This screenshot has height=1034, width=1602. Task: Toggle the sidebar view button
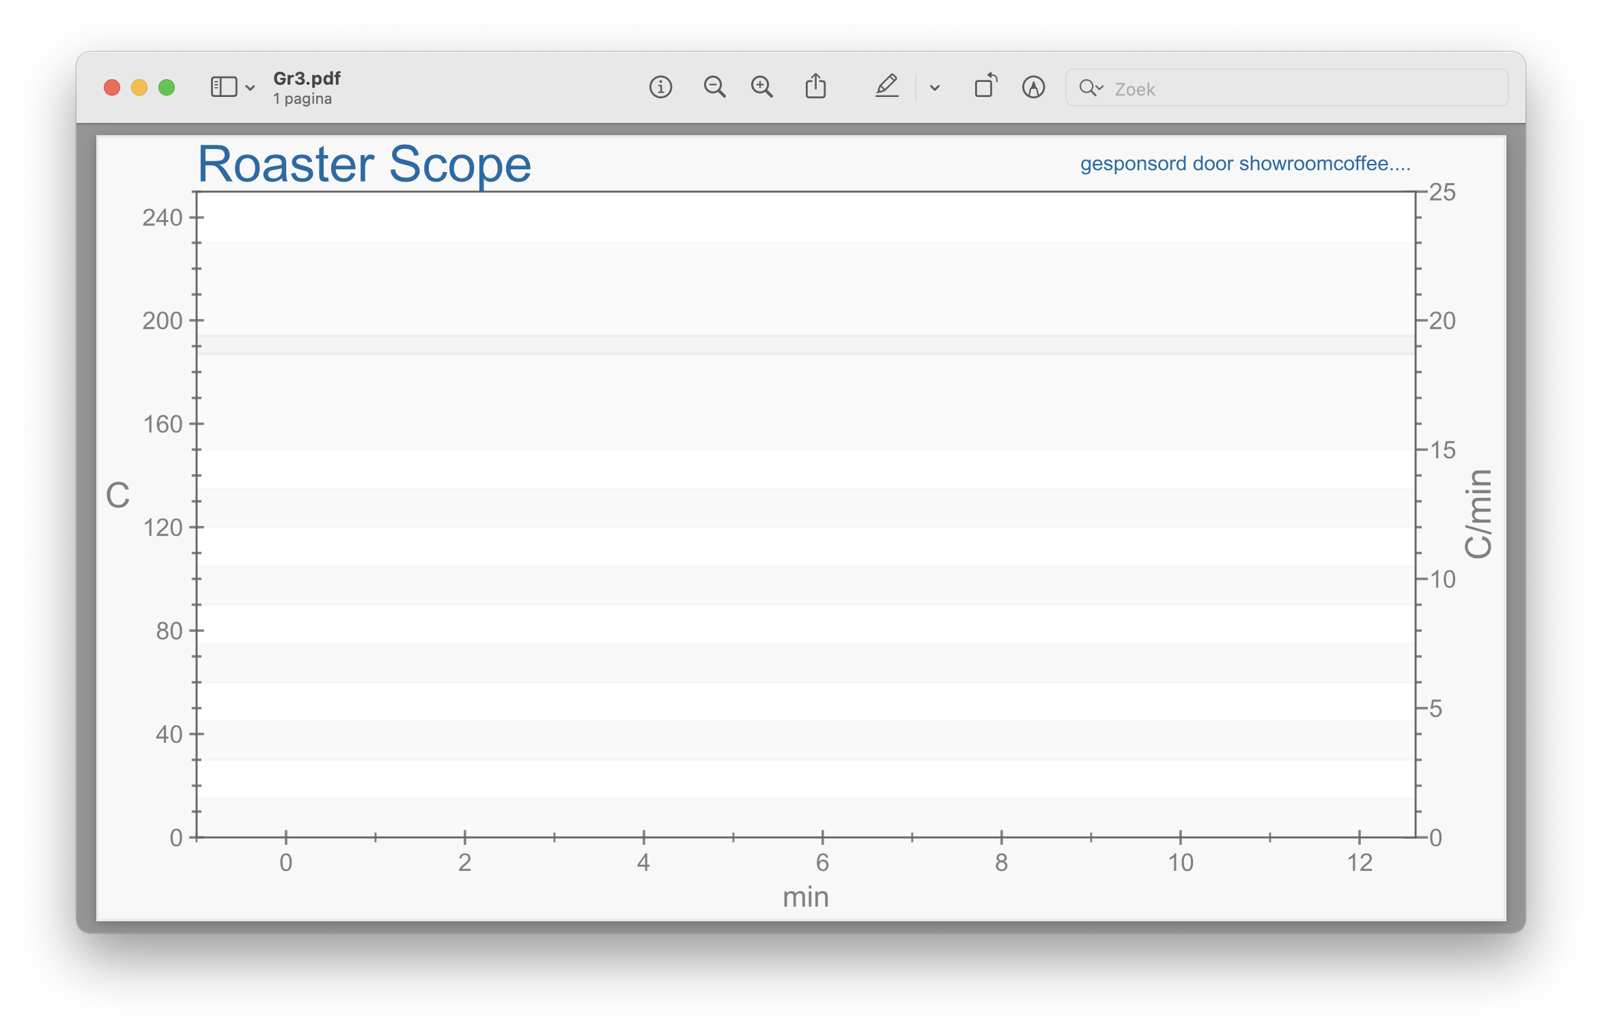223,87
